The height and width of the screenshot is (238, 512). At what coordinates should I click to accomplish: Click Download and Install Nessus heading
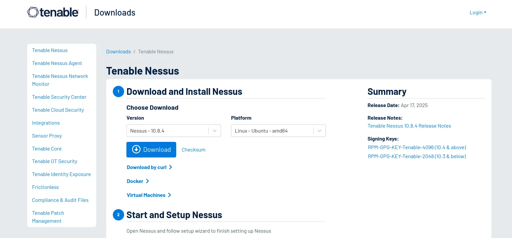coord(184,91)
